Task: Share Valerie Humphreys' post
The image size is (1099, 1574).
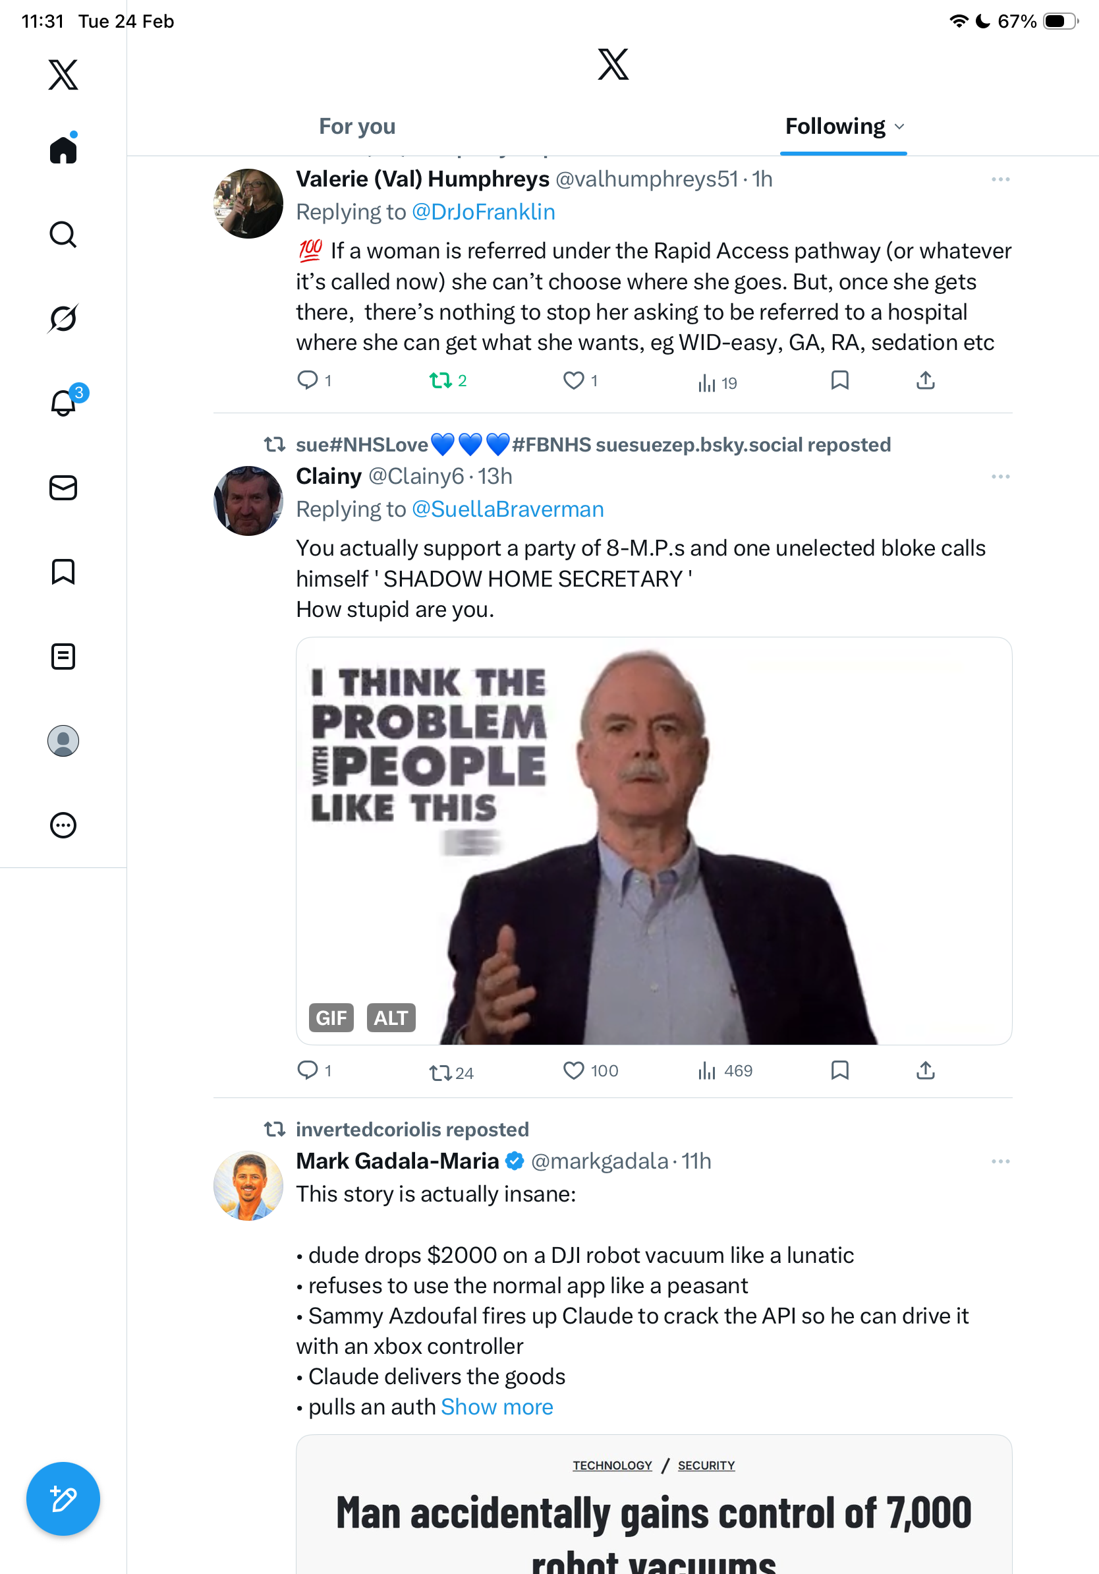Action: tap(925, 380)
